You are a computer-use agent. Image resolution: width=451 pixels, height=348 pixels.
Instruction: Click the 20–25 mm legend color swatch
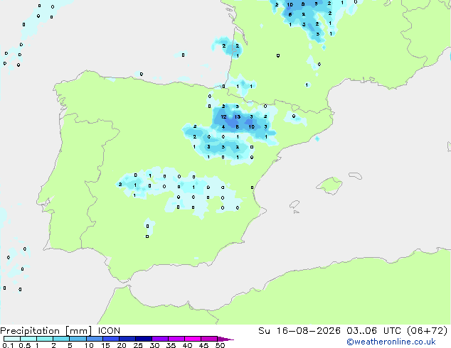click(127, 339)
